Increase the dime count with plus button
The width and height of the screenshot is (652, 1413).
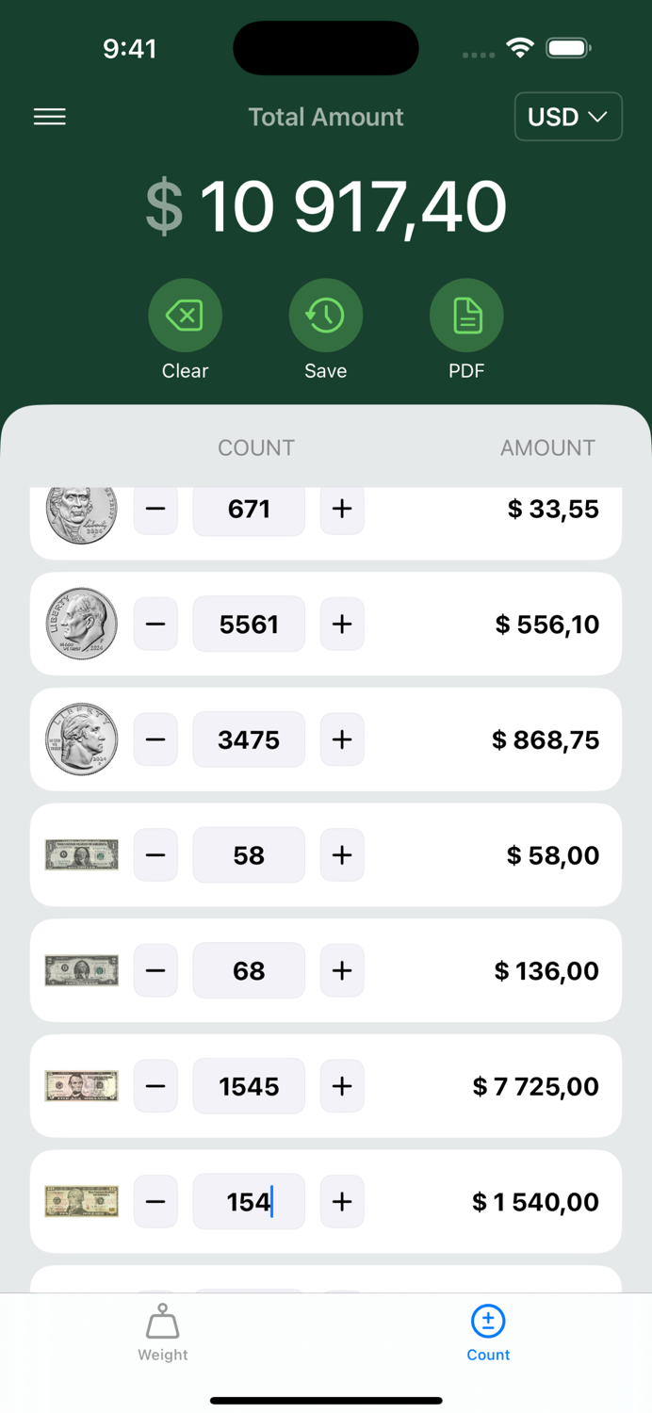[x=341, y=624]
